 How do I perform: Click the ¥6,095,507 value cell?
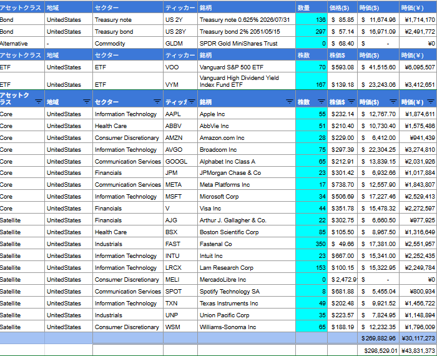click(418, 67)
